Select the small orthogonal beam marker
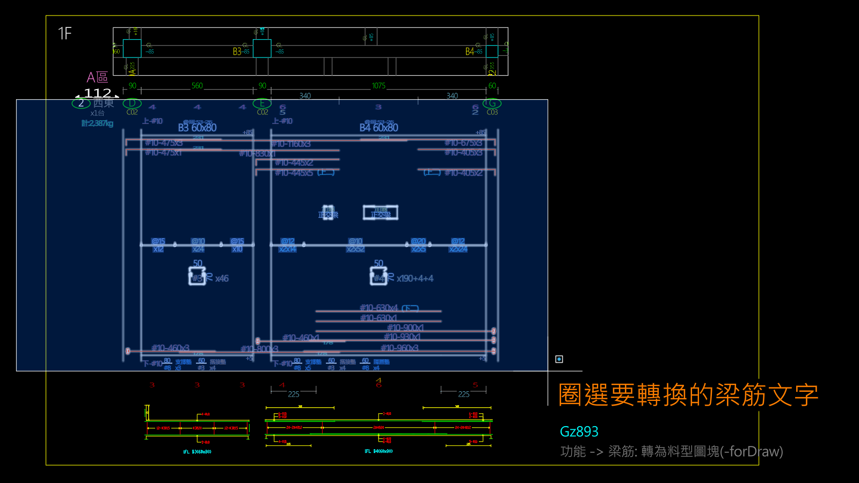Image resolution: width=859 pixels, height=483 pixels. 328,213
